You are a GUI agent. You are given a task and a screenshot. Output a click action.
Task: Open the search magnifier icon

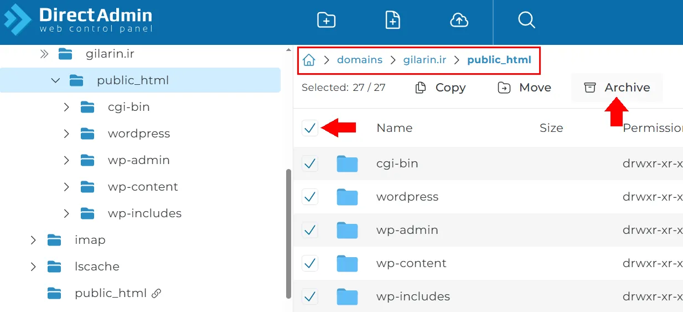(x=526, y=21)
